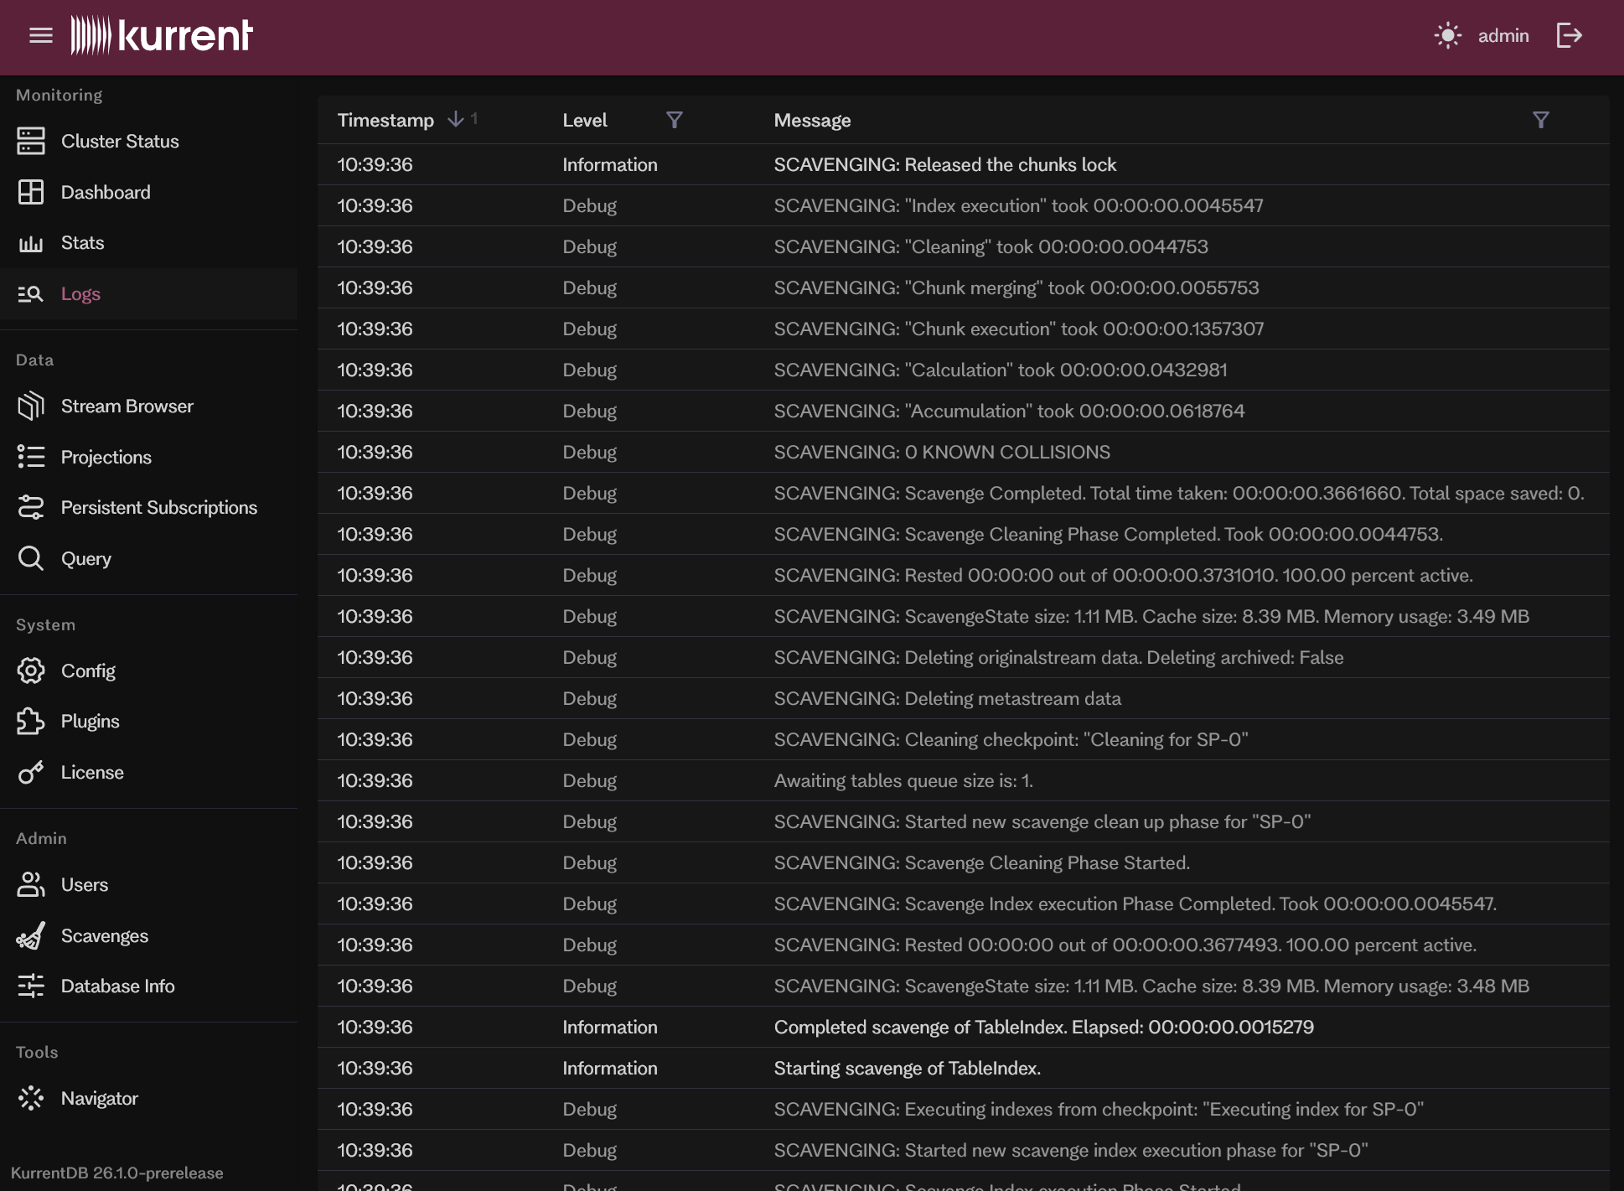Image resolution: width=1624 pixels, height=1191 pixels.
Task: Click the Users people icon
Action: (31, 884)
